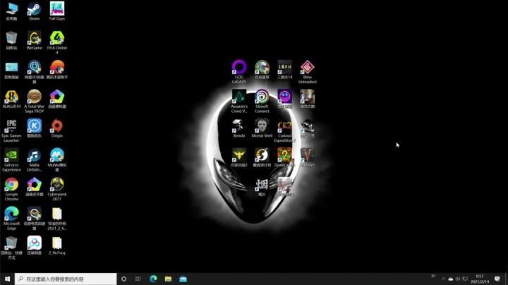508x285 pixels.
Task: Click the WeGame desktop icon
Action: (x=34, y=40)
